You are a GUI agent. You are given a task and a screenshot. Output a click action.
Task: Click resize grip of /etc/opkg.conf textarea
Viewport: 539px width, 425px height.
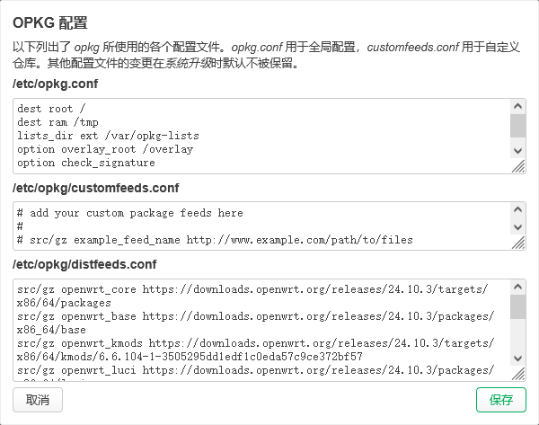point(518,166)
